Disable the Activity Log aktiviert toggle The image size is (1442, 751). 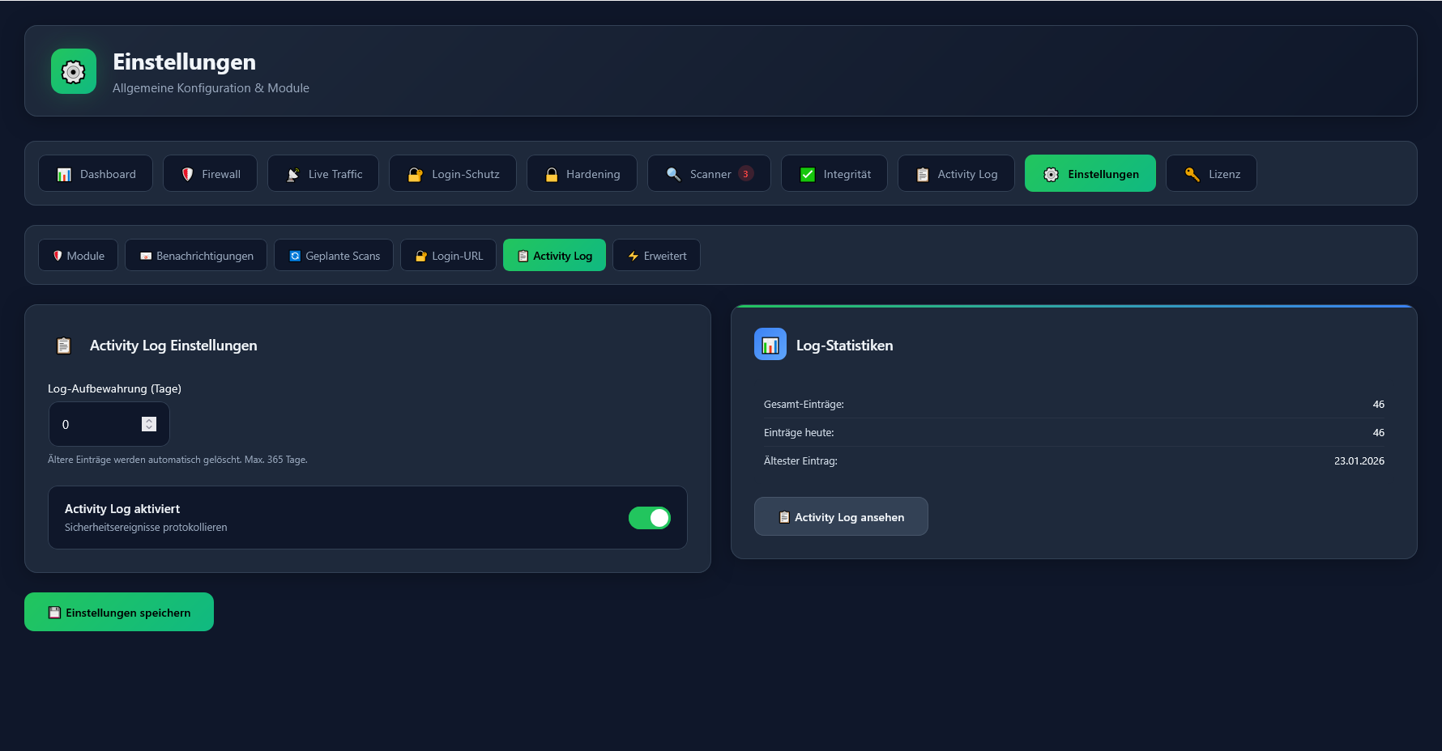pyautogui.click(x=650, y=518)
